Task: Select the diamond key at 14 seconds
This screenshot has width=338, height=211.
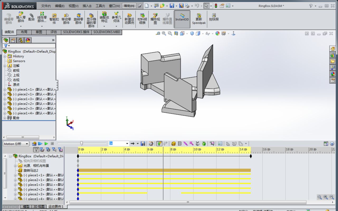Action: (251, 156)
